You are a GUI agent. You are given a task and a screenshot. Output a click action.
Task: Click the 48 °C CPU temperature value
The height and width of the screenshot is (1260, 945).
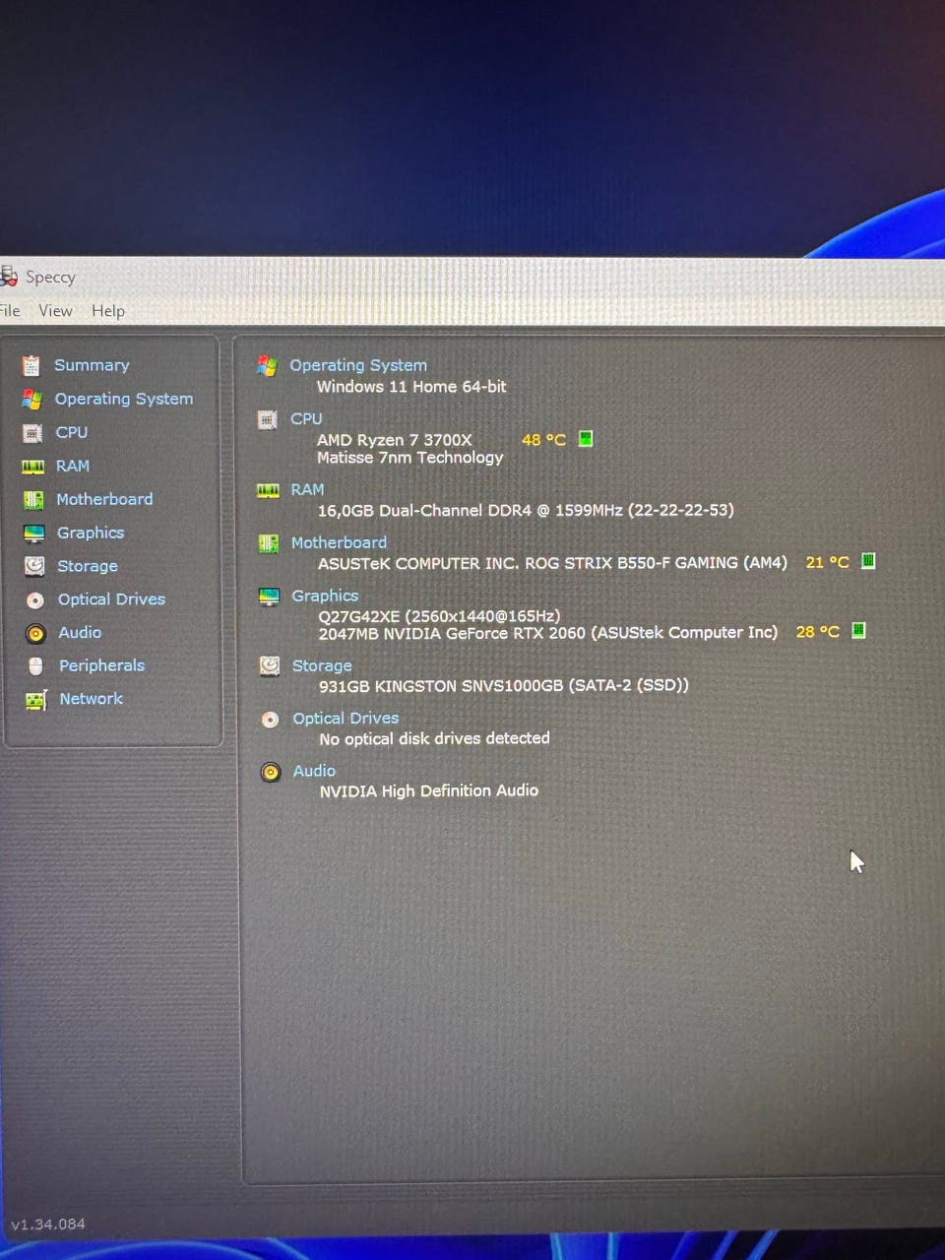543,440
